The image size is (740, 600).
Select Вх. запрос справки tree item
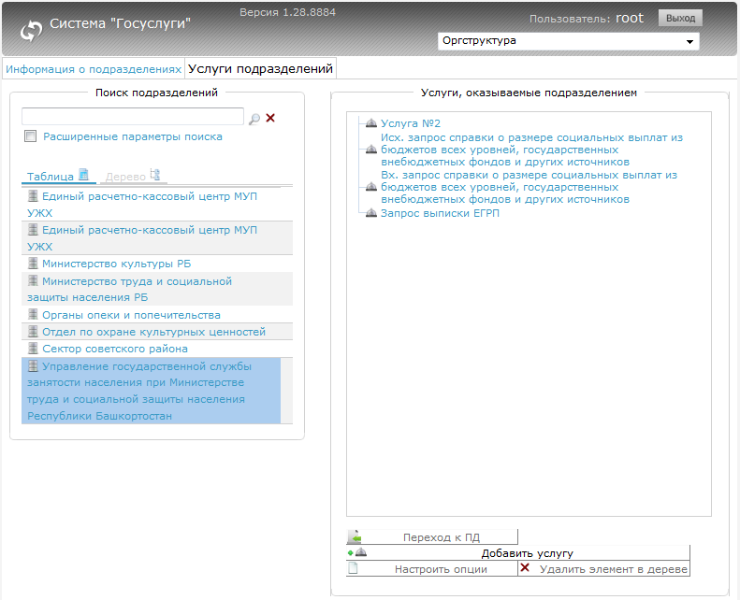pyautogui.click(x=530, y=187)
